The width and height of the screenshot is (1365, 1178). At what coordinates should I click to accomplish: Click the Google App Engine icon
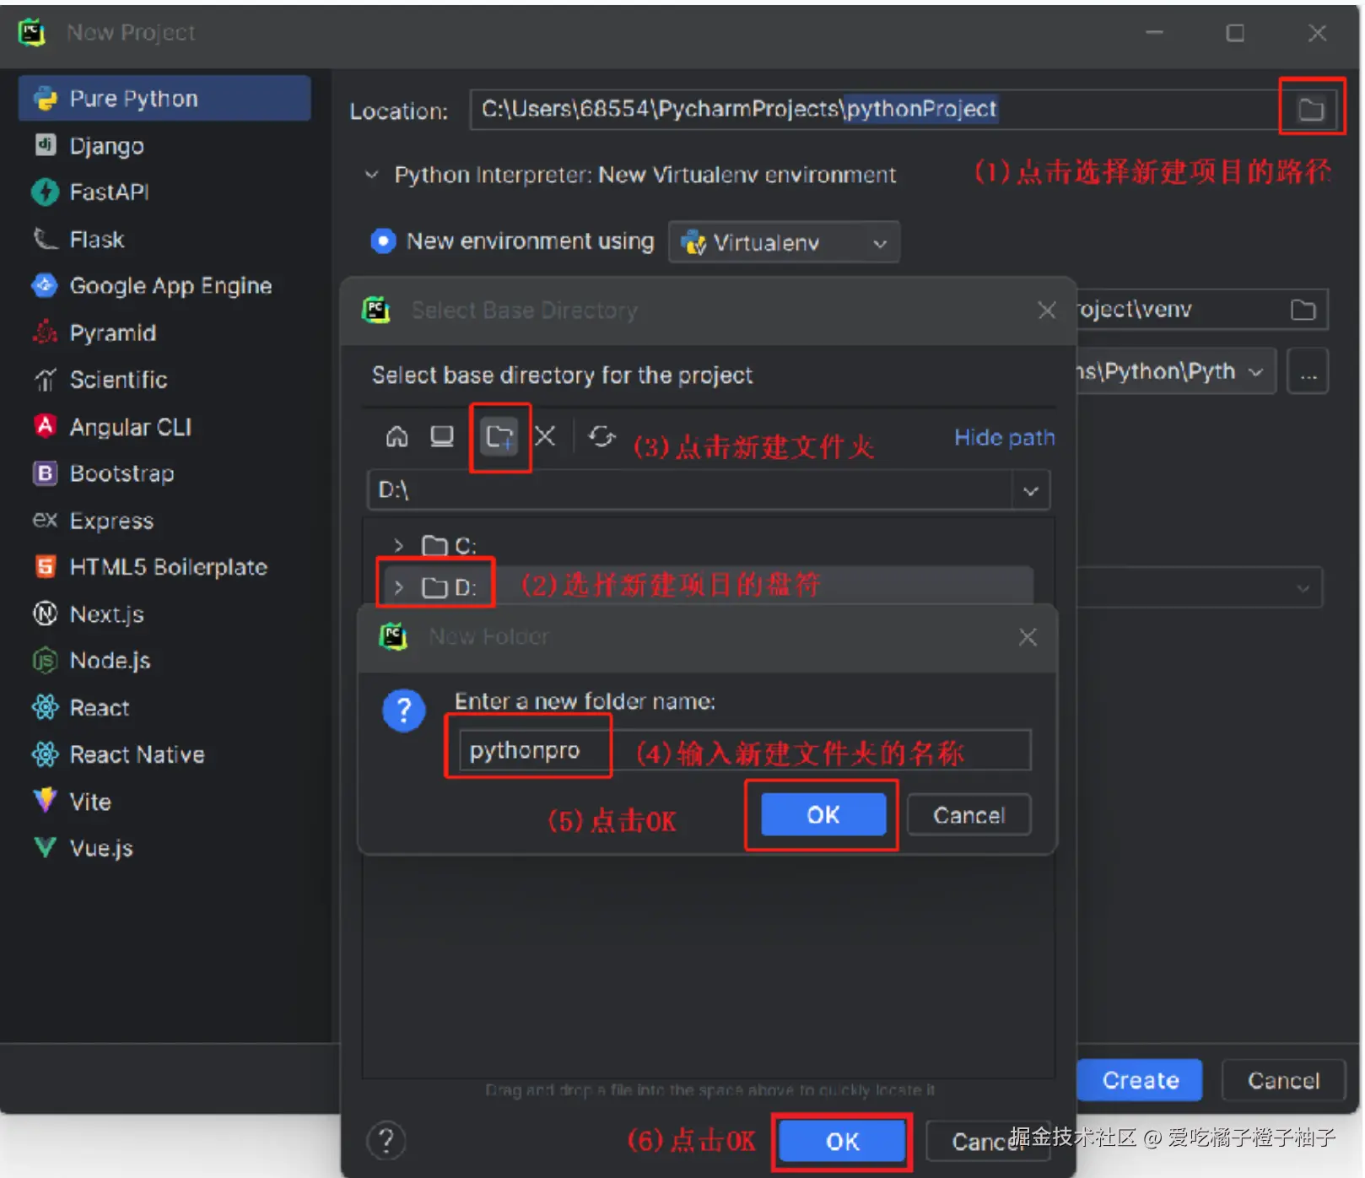pos(45,285)
